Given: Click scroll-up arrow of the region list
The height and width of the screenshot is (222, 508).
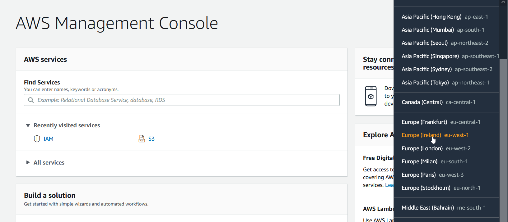Looking at the screenshot, I should [503, 2].
